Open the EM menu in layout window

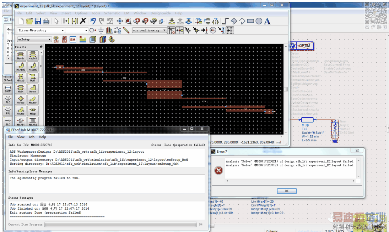tap(127, 13)
